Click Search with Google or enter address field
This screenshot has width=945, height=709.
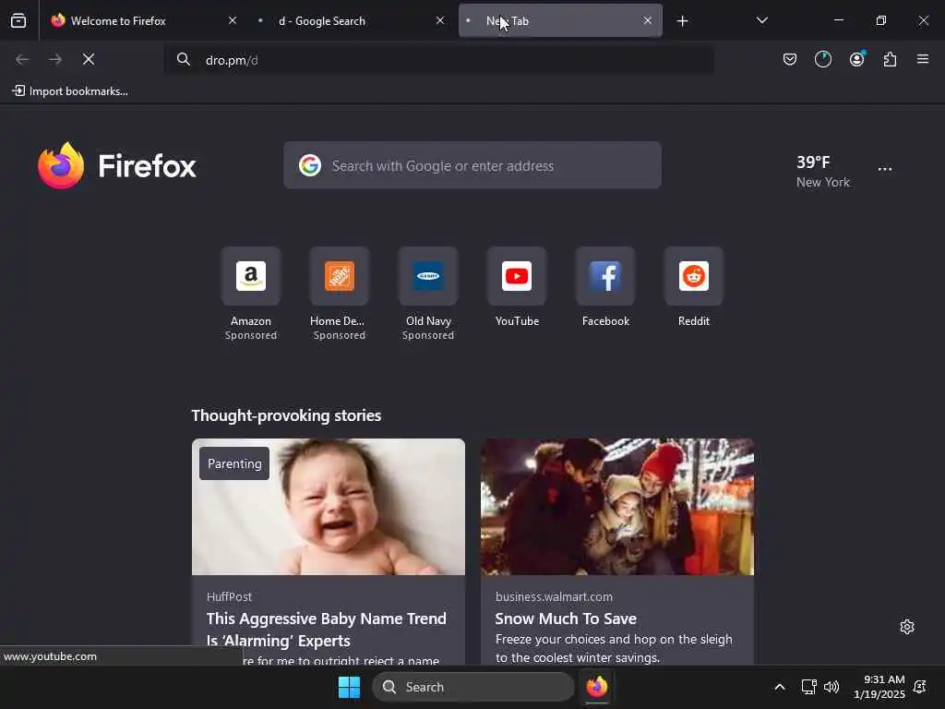(472, 165)
